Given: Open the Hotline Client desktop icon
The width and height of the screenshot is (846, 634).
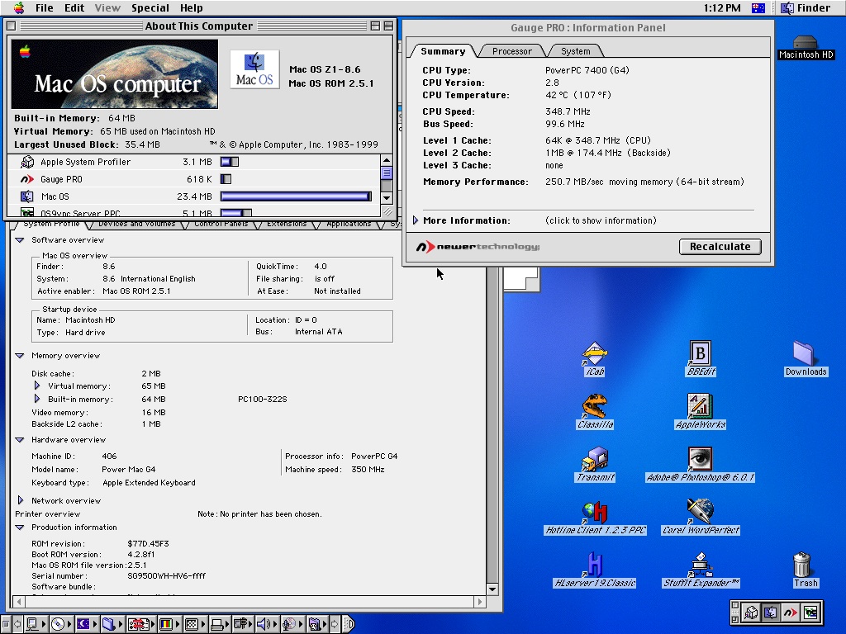Looking at the screenshot, I should [x=594, y=513].
